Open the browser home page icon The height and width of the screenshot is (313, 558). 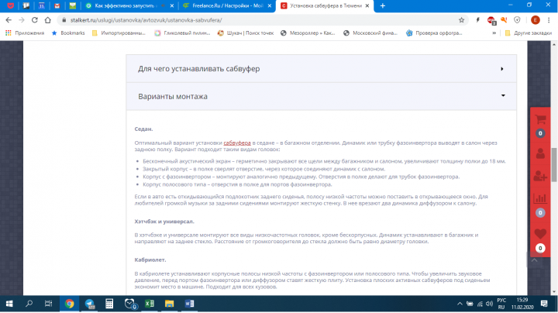(48, 20)
